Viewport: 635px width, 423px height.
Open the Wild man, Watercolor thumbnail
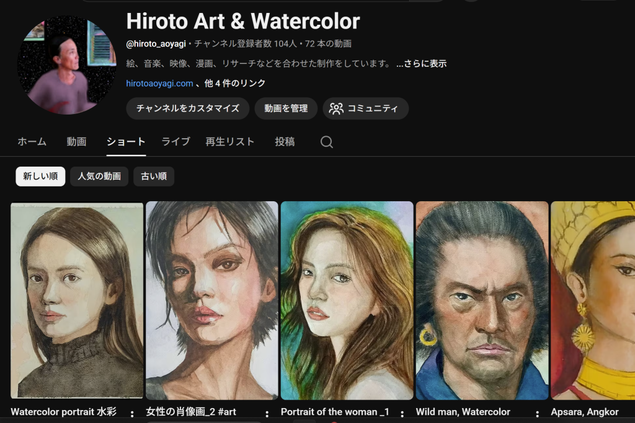click(482, 300)
